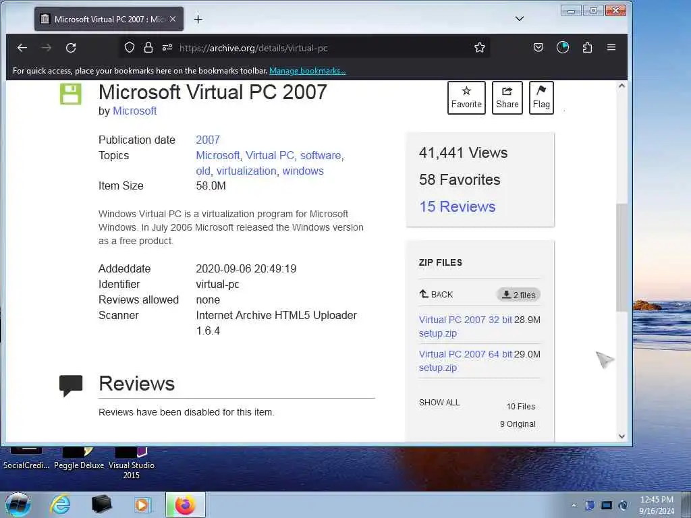This screenshot has width=691, height=518.
Task: Select the Microsoft Virtual PC 2007 tab
Action: (x=109, y=19)
